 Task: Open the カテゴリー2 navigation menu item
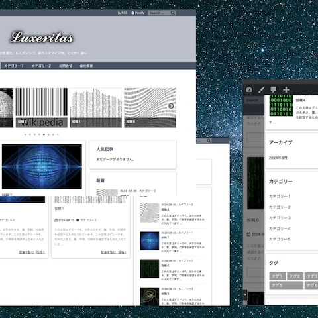click(x=41, y=66)
